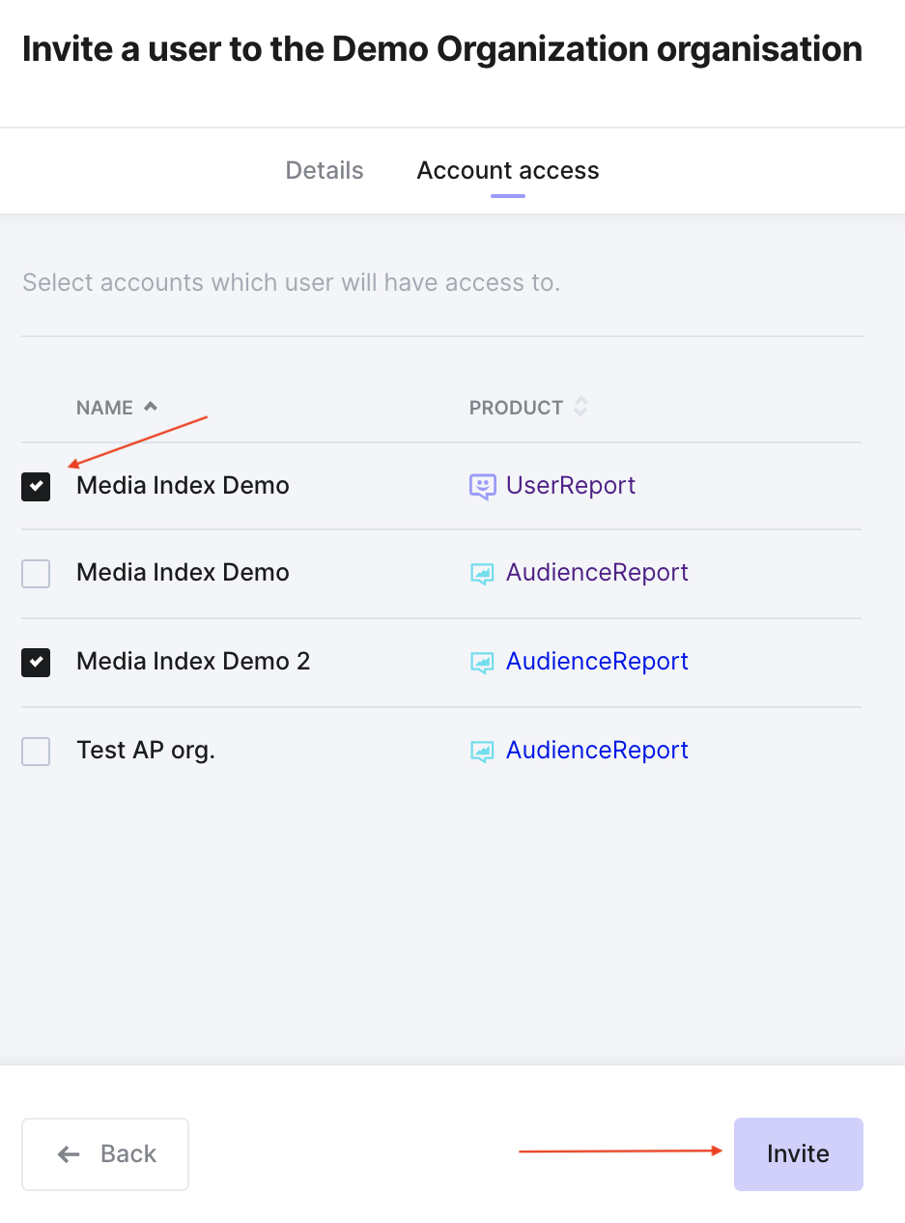
Task: Check the Test AP org. checkbox
Action: (36, 751)
